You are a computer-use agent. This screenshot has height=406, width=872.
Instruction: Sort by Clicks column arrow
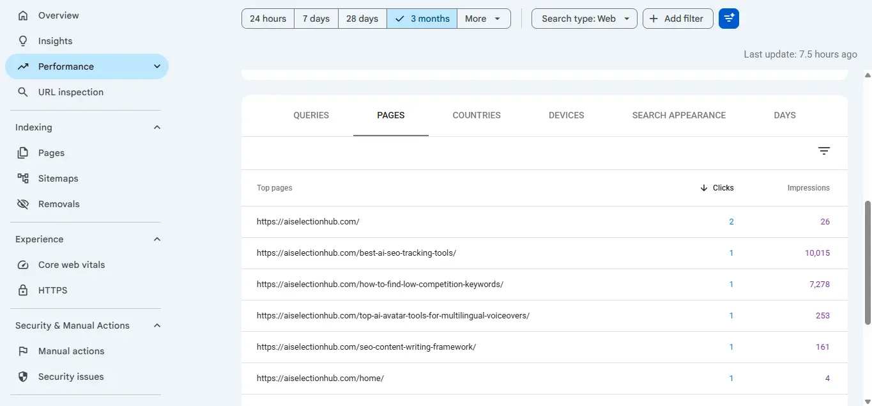(x=704, y=188)
